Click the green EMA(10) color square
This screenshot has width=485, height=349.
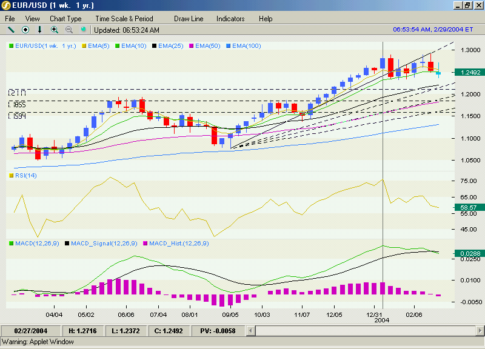[118, 46]
